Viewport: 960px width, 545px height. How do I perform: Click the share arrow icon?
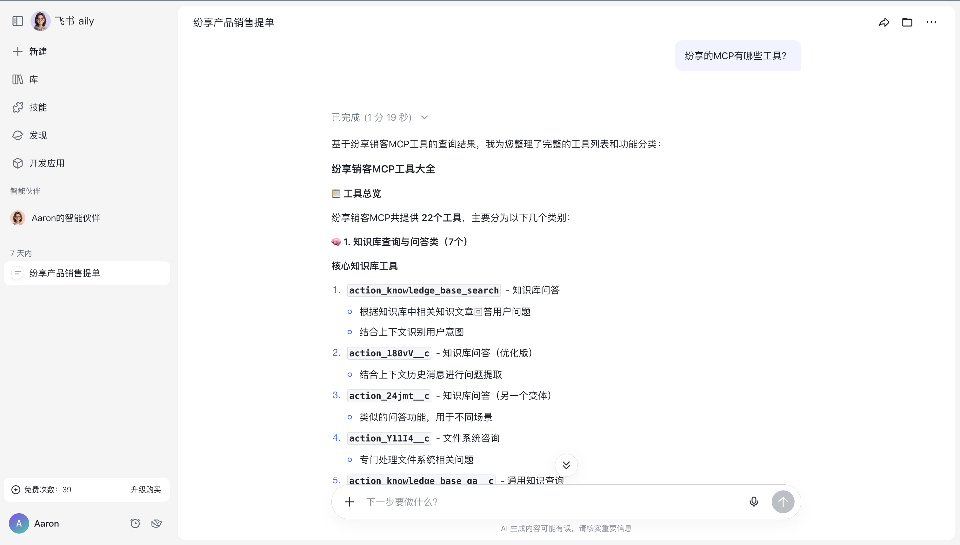(884, 23)
